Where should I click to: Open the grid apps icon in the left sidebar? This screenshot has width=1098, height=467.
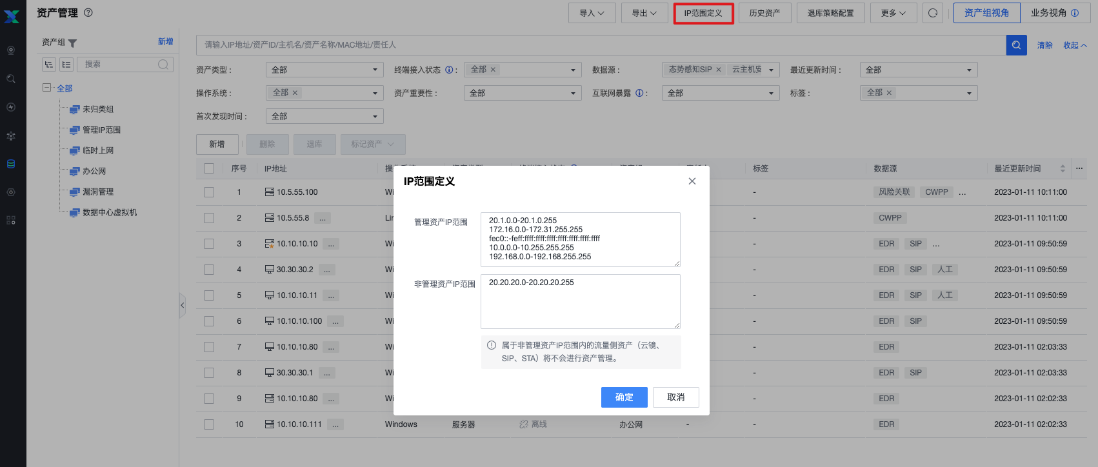tap(11, 221)
